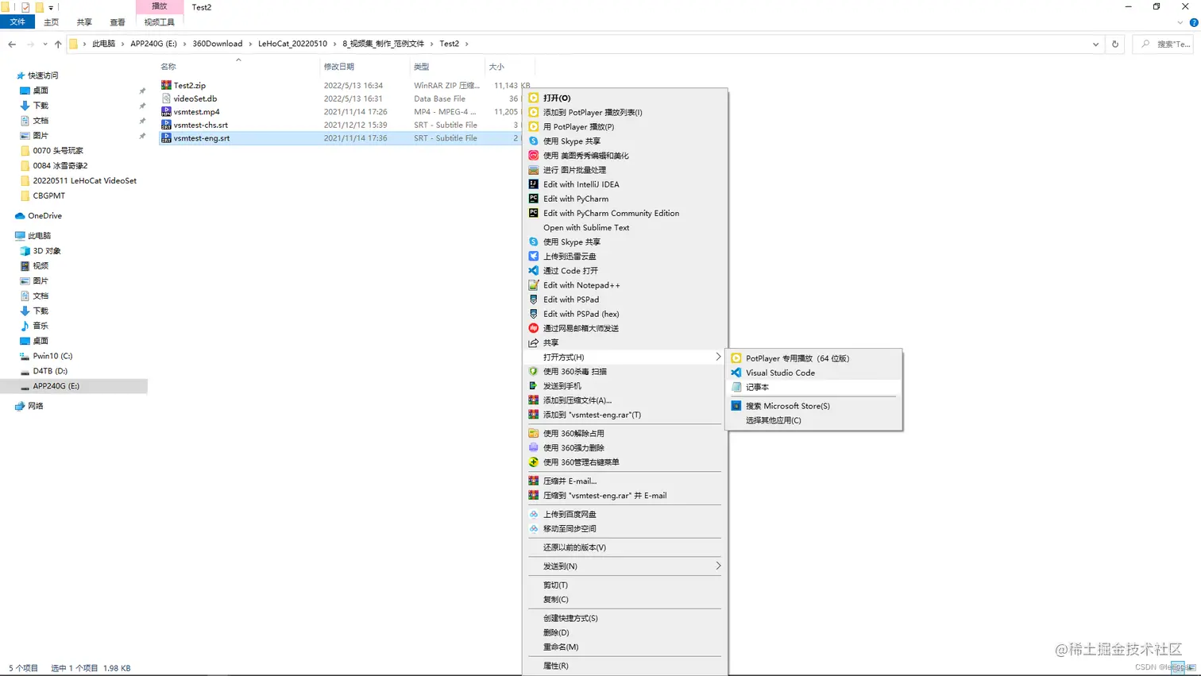Expand the 打开方式(H) submenu arrow
The image size is (1201, 676).
(718, 357)
